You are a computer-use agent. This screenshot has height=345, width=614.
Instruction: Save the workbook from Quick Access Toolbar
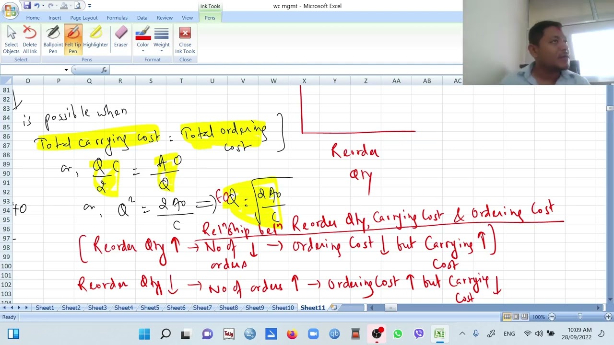(x=27, y=6)
